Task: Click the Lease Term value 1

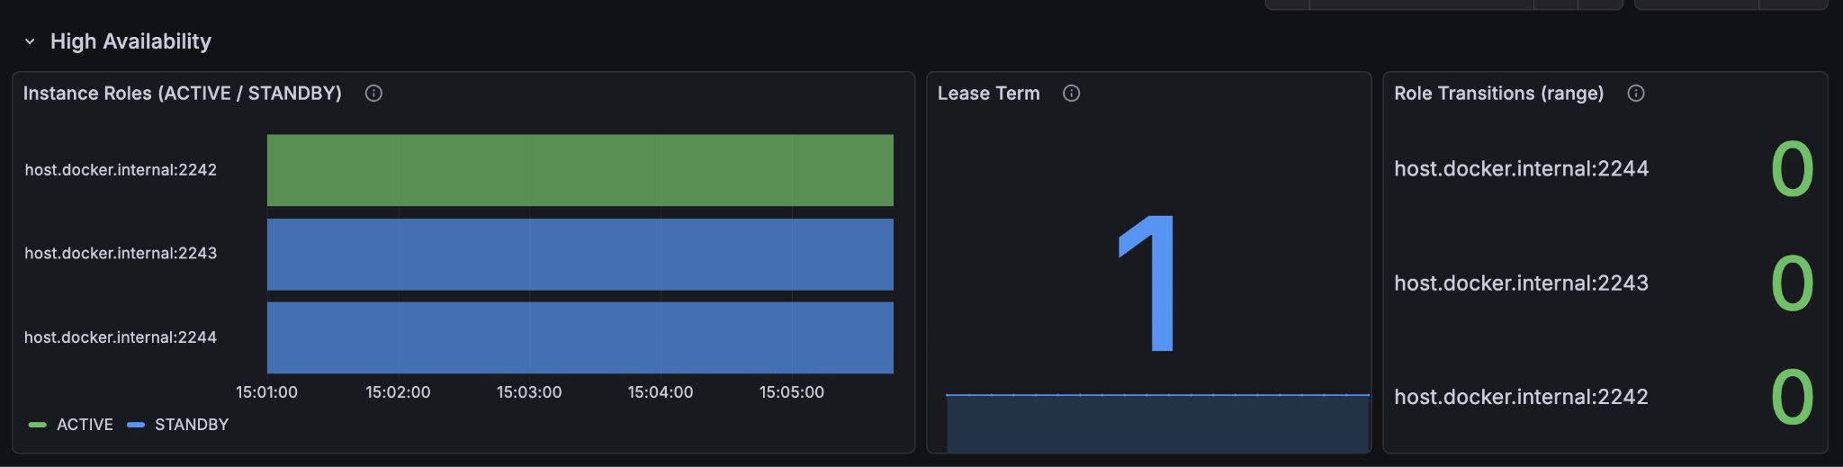Action: click(x=1147, y=283)
